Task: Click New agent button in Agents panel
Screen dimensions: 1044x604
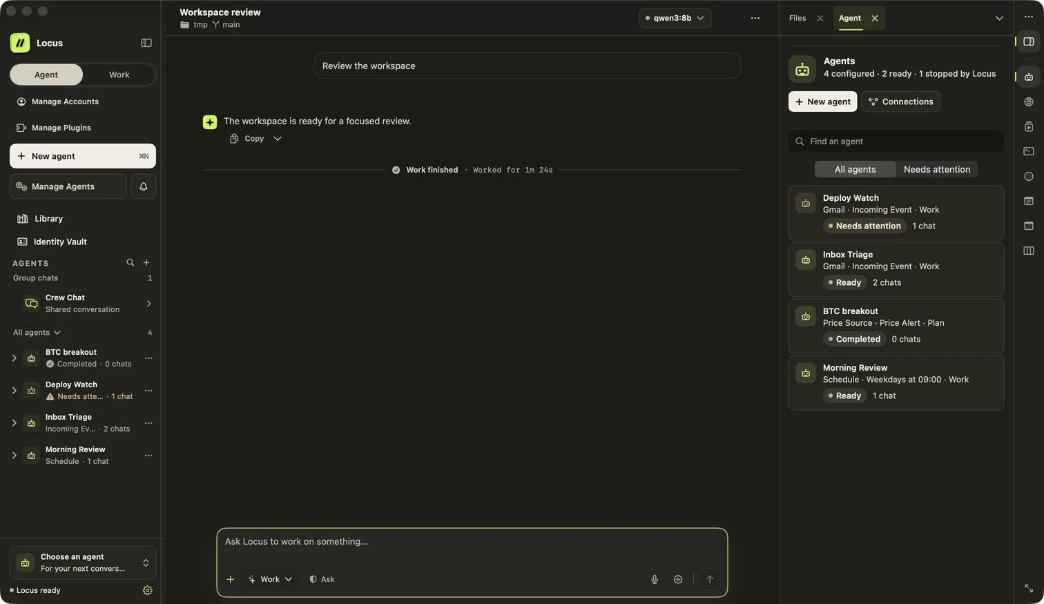Action: tap(822, 101)
